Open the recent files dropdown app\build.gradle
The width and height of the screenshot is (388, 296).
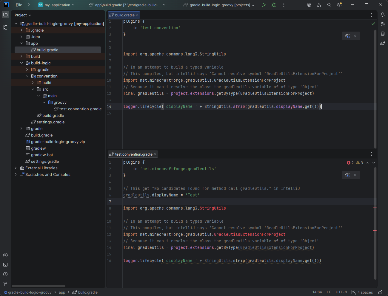pyautogui.click(x=127, y=5)
